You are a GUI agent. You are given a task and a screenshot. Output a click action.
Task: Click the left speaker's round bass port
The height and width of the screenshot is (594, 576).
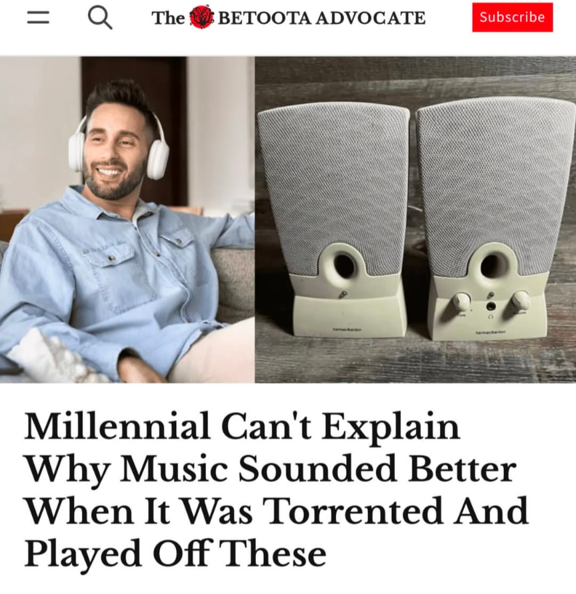(343, 264)
